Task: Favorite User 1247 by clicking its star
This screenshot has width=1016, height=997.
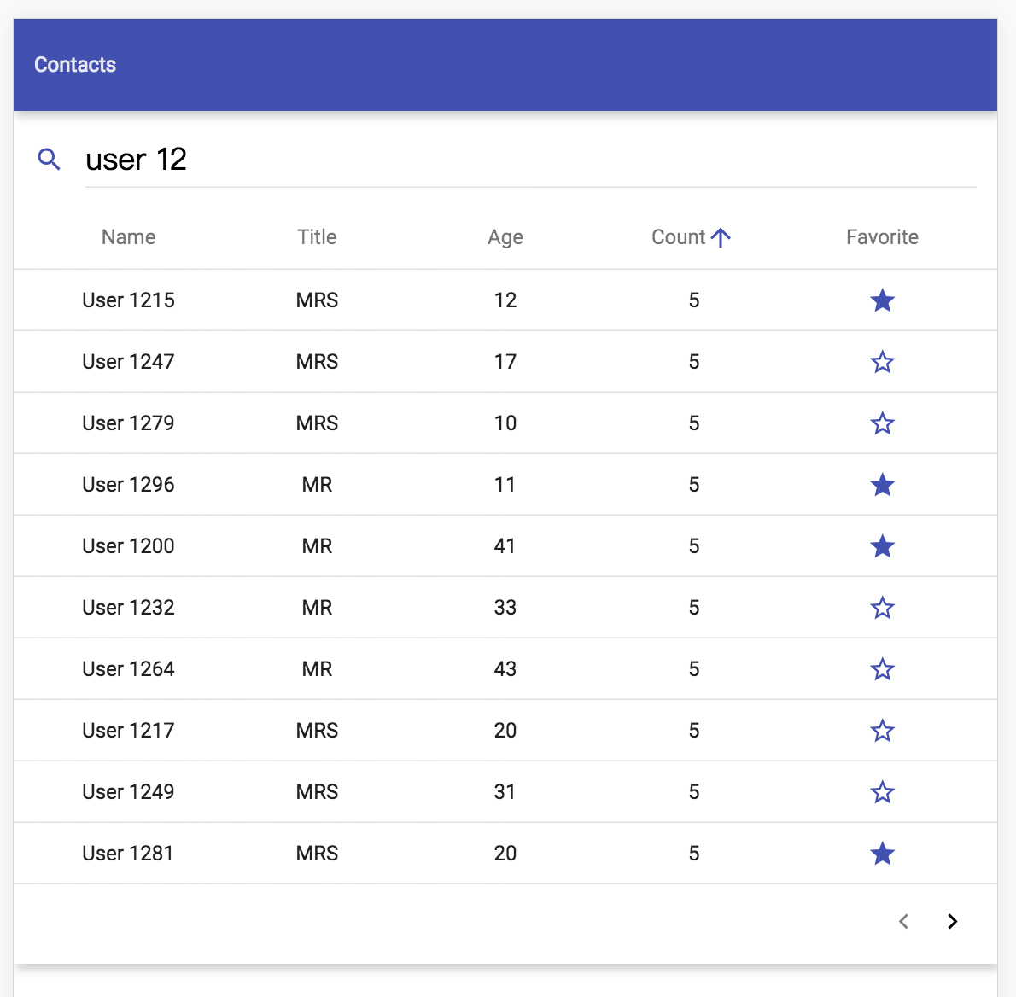Action: tap(882, 361)
